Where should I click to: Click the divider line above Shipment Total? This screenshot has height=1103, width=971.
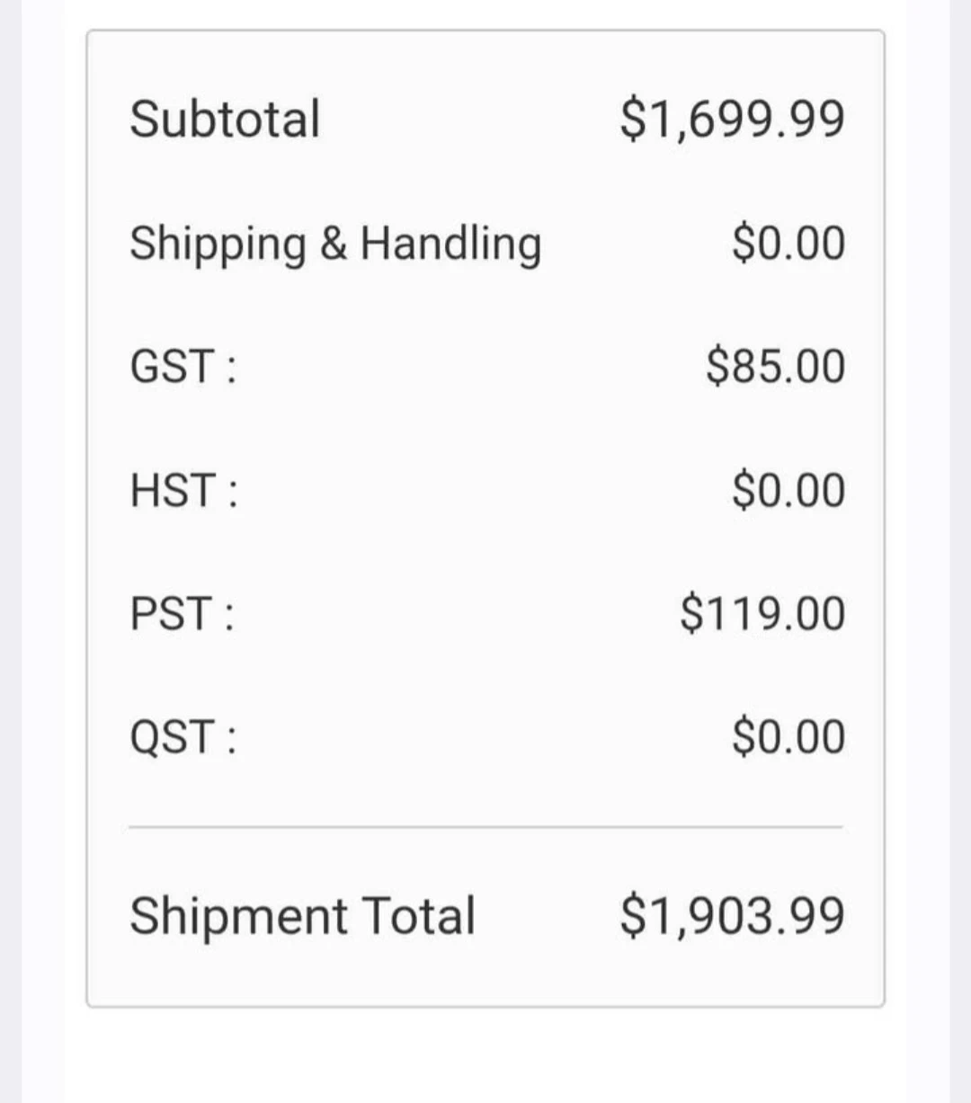tap(485, 827)
